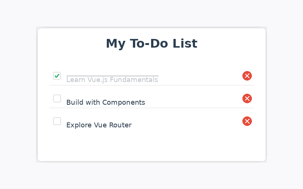Screen dimensions: 303x189
Task: Click the word Build in the second task
Action: pos(75,102)
